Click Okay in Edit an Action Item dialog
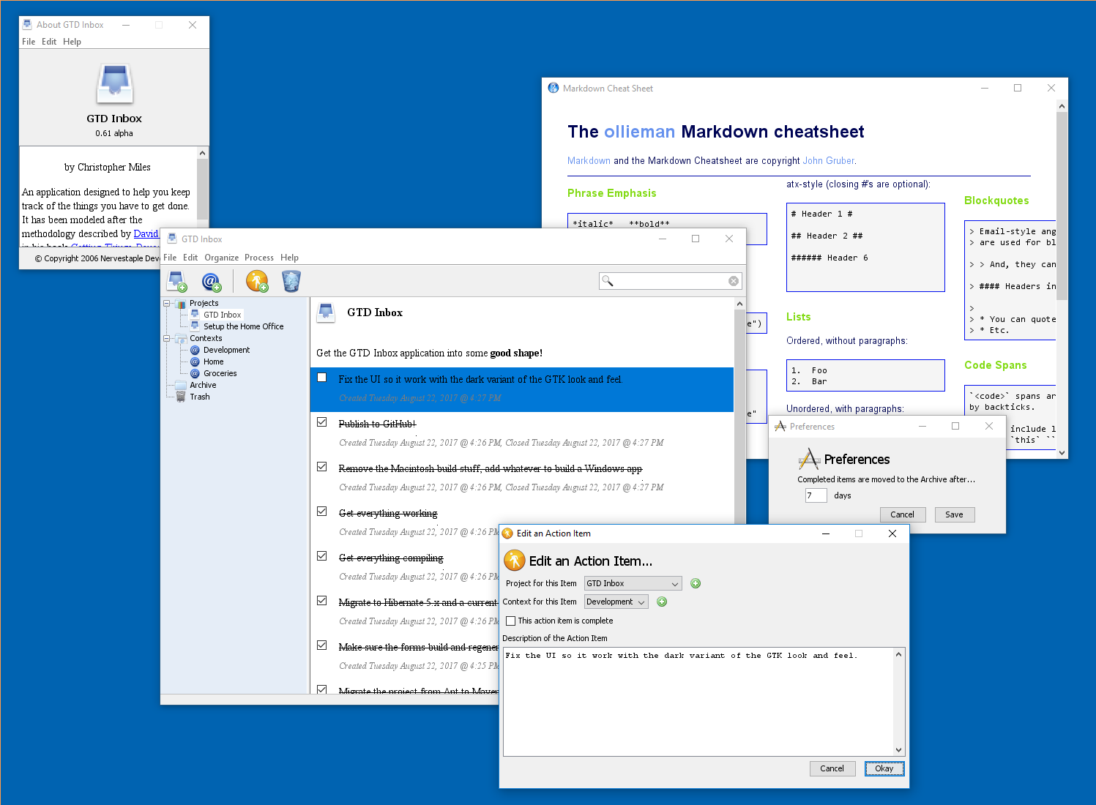Image resolution: width=1096 pixels, height=805 pixels. coord(884,768)
